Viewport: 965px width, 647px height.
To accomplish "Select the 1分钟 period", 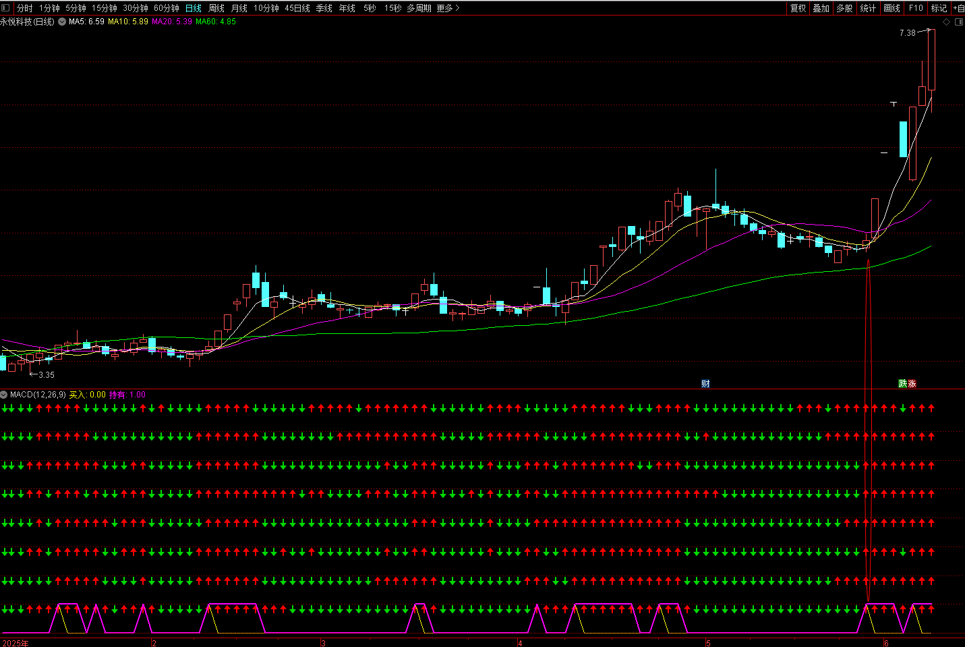I will [49, 8].
